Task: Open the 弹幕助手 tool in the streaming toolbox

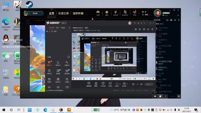Action: pyautogui.click(x=49, y=63)
